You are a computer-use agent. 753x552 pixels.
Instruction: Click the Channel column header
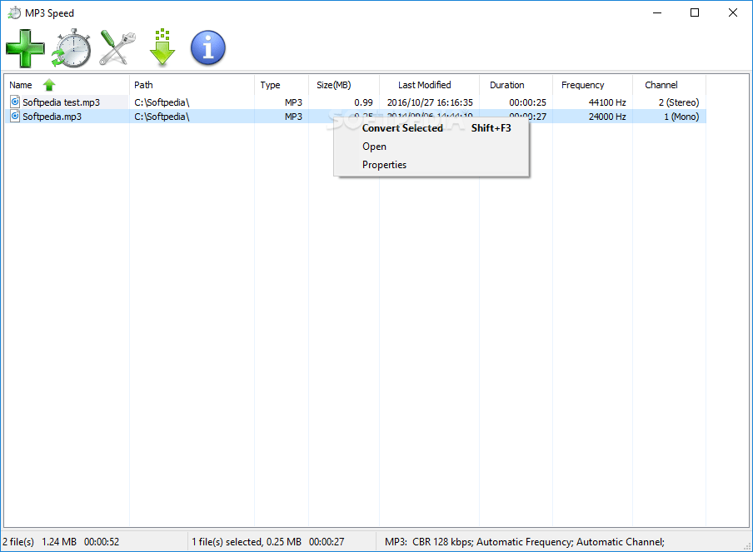tap(661, 84)
